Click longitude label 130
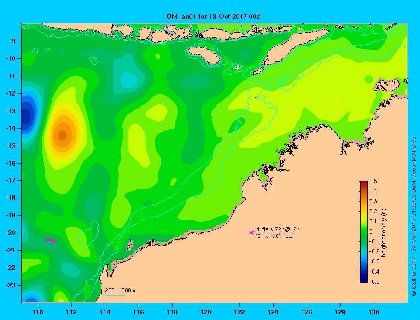This screenshot has width=420, height=320. pos(374,312)
